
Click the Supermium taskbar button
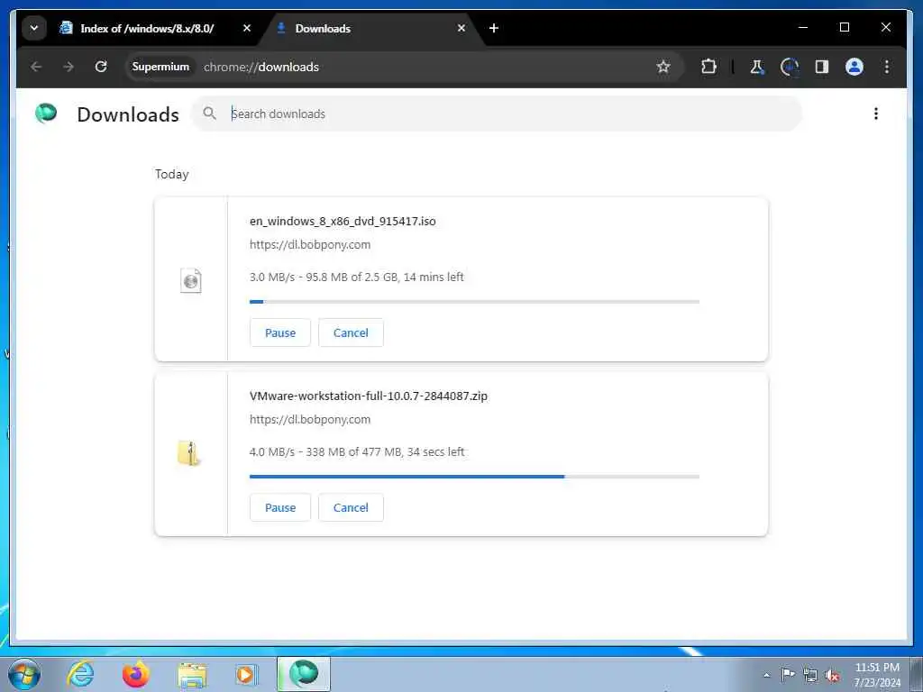click(x=304, y=674)
